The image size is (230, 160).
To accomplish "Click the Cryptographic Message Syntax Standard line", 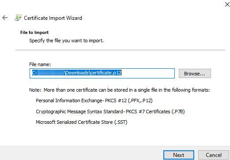I will coord(110,112).
